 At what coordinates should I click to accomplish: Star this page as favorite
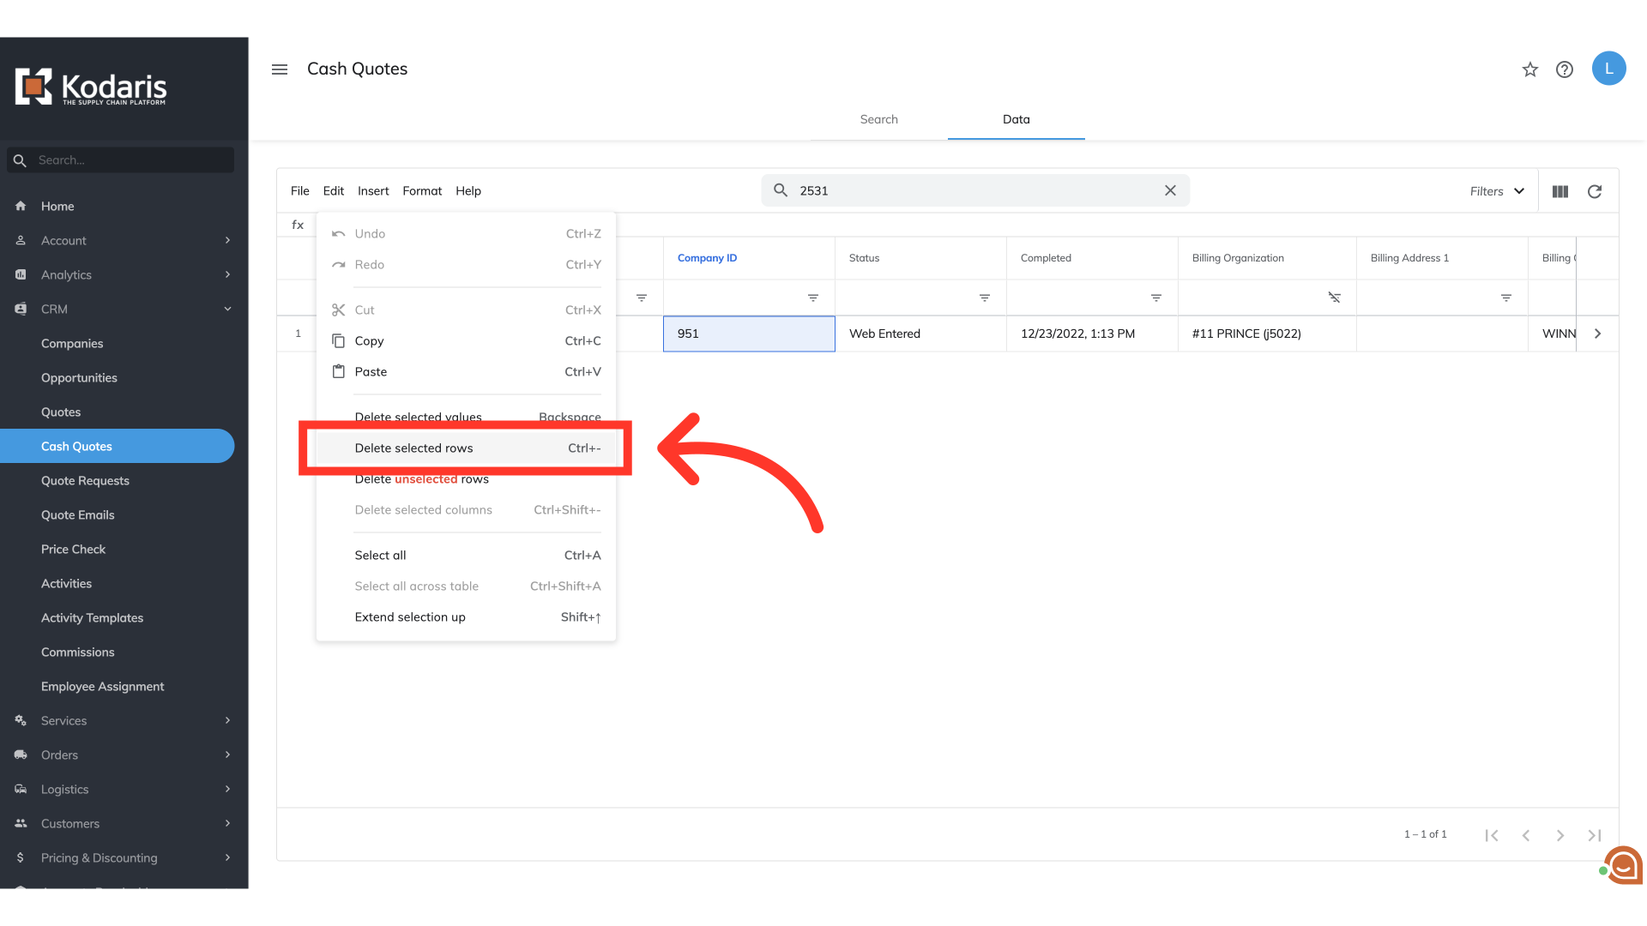[x=1530, y=69]
